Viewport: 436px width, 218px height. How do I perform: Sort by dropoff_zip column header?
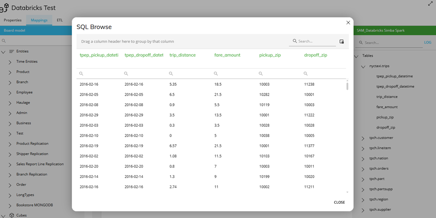316,55
